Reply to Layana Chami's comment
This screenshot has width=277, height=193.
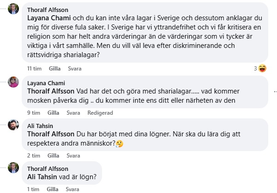(73, 112)
